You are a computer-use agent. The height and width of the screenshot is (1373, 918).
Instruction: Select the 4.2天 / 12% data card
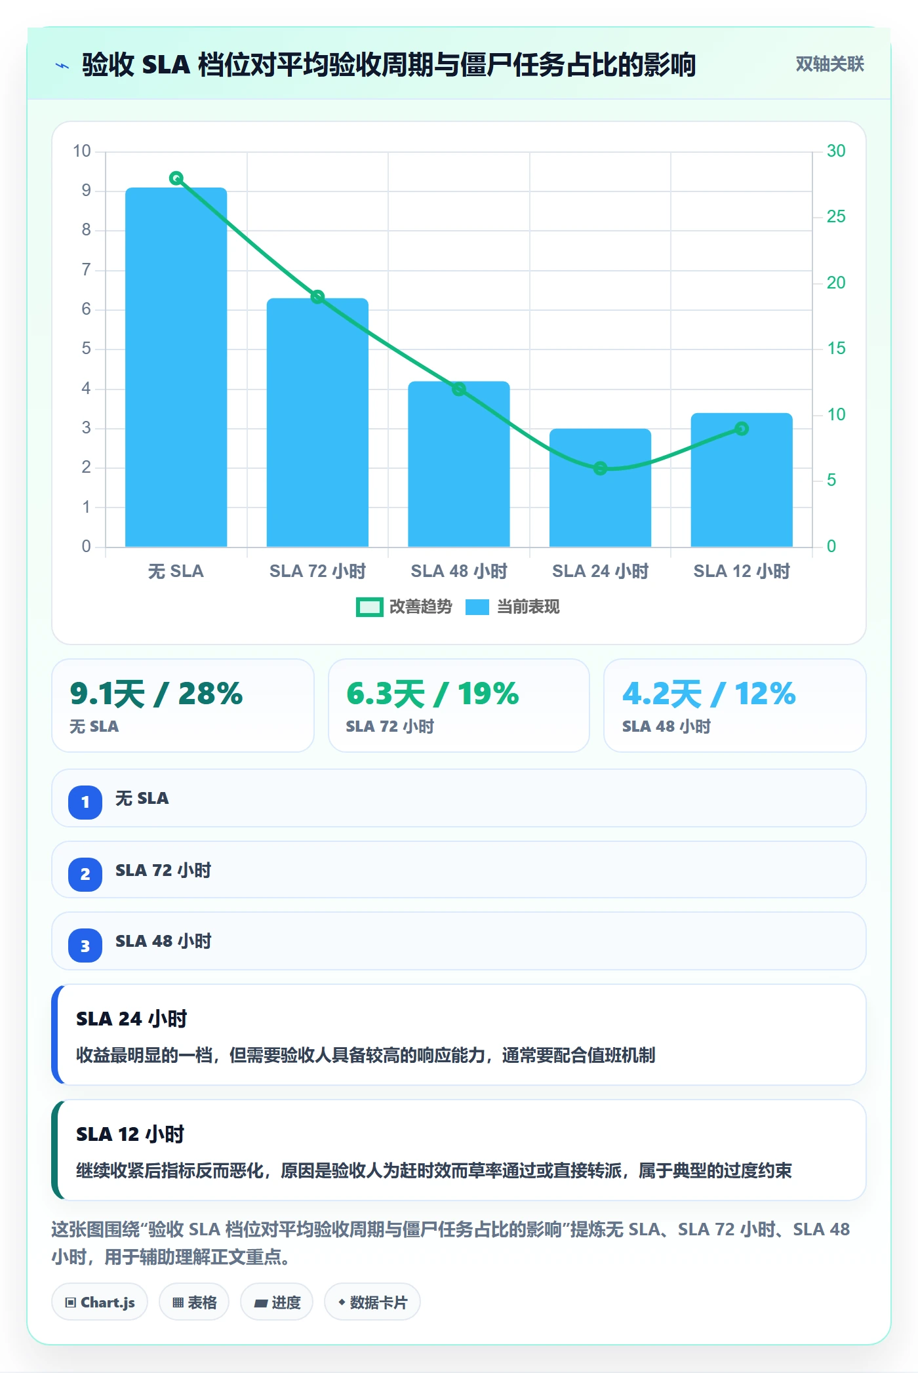(735, 706)
